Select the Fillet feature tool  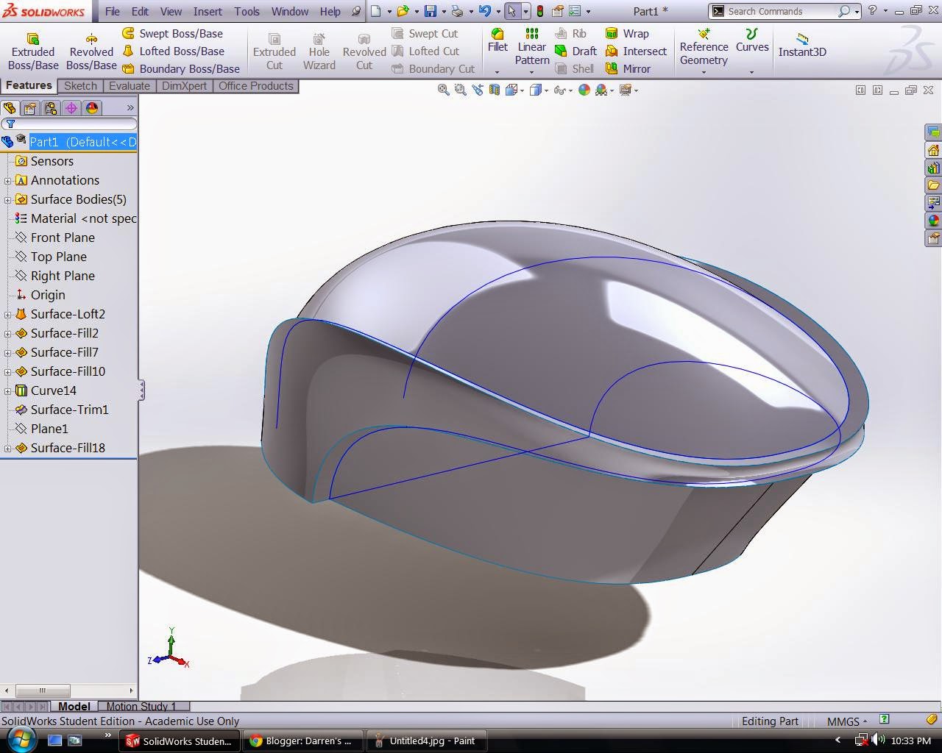497,46
